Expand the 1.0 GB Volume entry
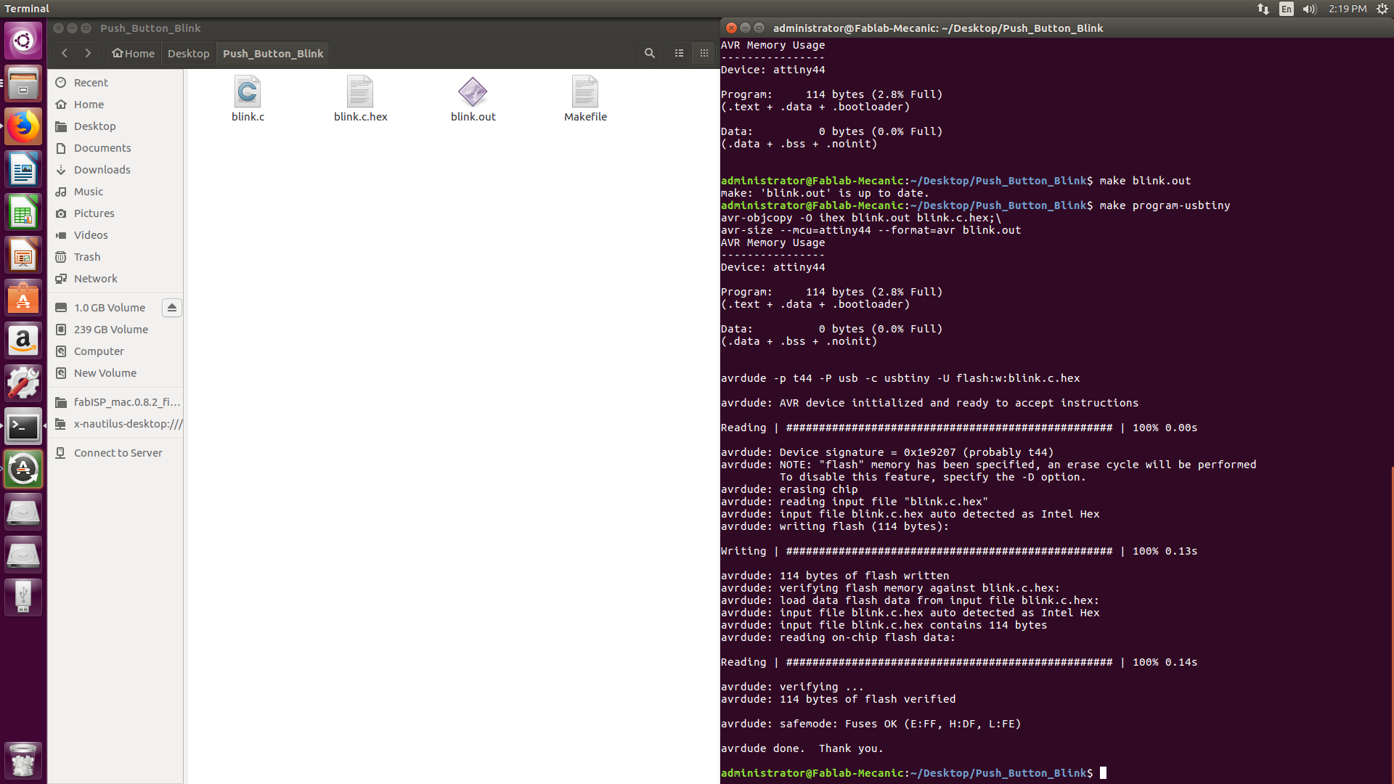 click(110, 306)
